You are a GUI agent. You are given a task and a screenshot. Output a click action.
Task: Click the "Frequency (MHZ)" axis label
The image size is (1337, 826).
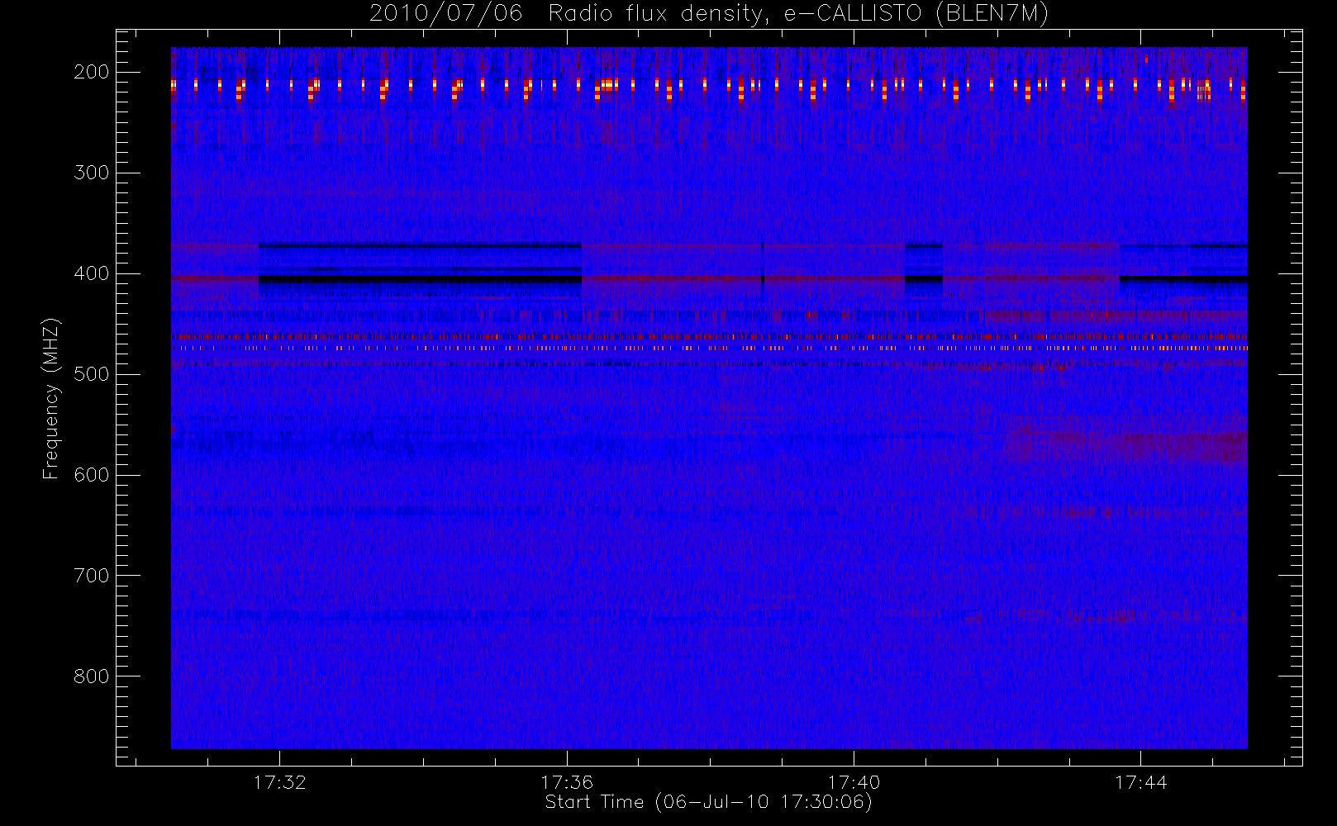(51, 398)
